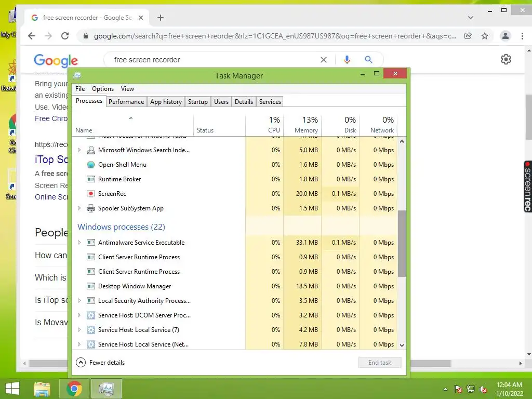Image resolution: width=532 pixels, height=399 pixels.
Task: Switch to the Services tab
Action: (270, 102)
